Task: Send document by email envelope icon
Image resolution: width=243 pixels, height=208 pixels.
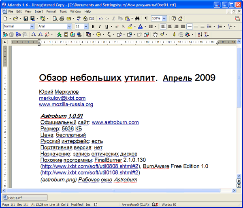Action: 69,19
